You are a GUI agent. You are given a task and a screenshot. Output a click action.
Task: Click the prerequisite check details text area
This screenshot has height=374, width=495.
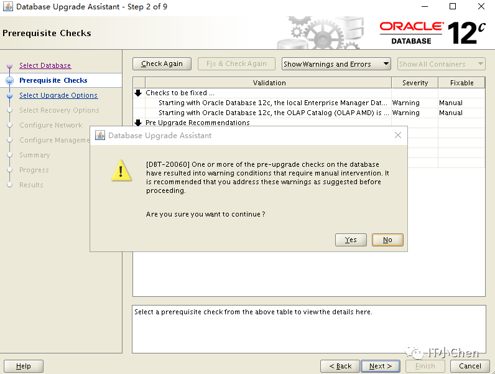(x=308, y=329)
